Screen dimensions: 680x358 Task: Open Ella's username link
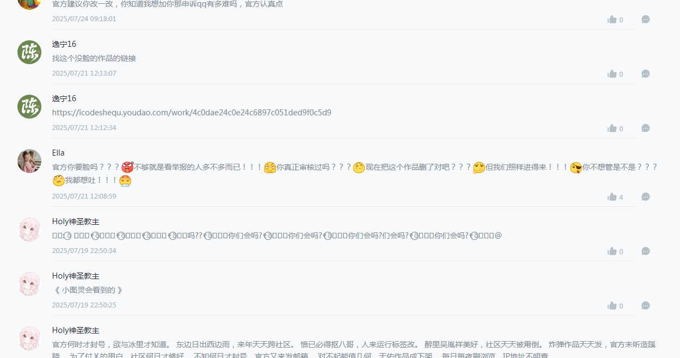(x=58, y=153)
